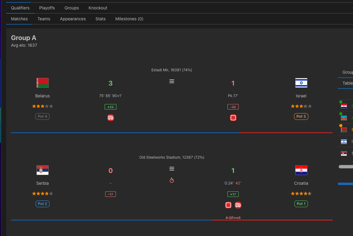The image size is (353, 236).
Task: Click the gray horizontal scrollbar in side panel
Action: 346,167
